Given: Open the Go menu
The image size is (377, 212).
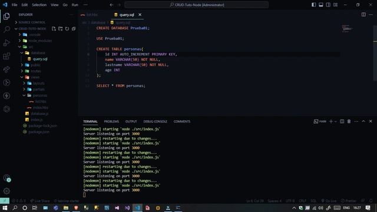Looking at the screenshot, I should click(65, 5).
